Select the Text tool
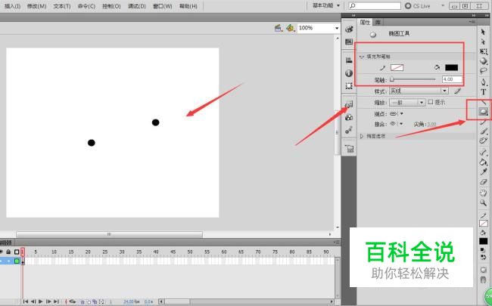 tap(483, 92)
